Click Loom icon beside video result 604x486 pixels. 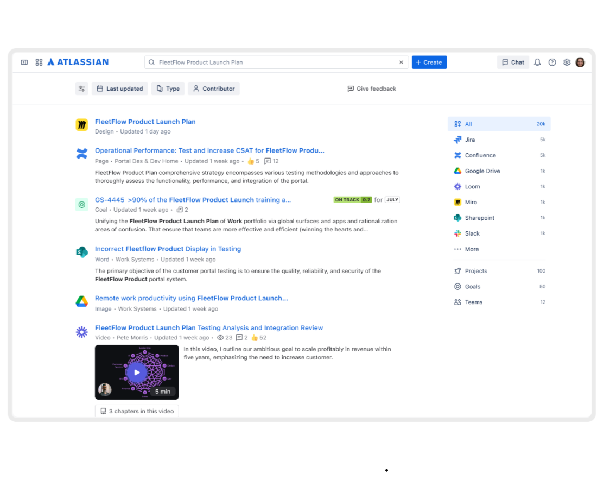click(81, 332)
